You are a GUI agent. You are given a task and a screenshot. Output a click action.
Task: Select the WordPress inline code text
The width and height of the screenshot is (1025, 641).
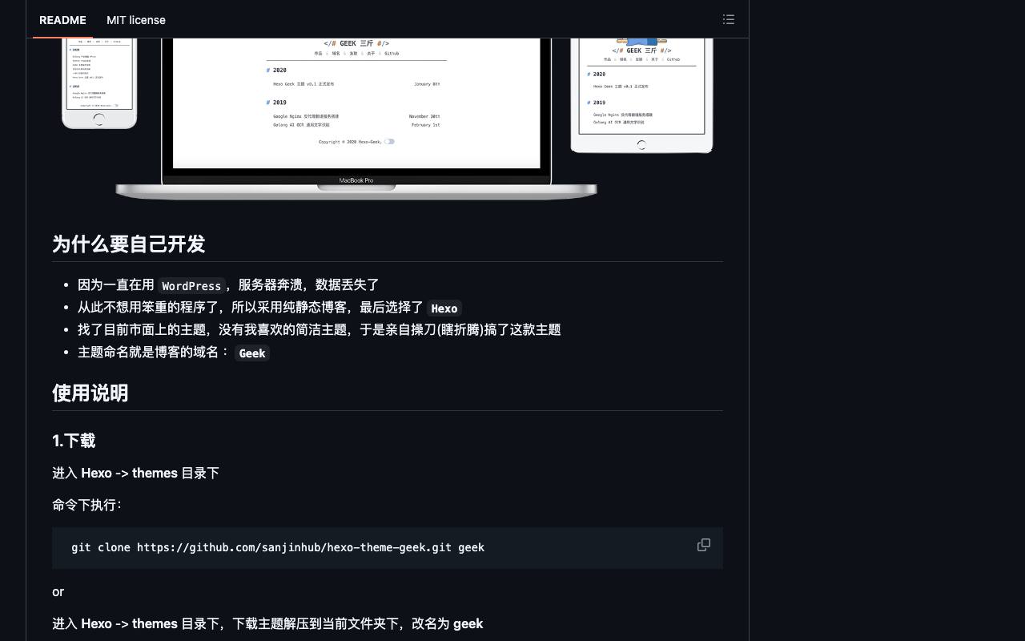[x=191, y=286]
